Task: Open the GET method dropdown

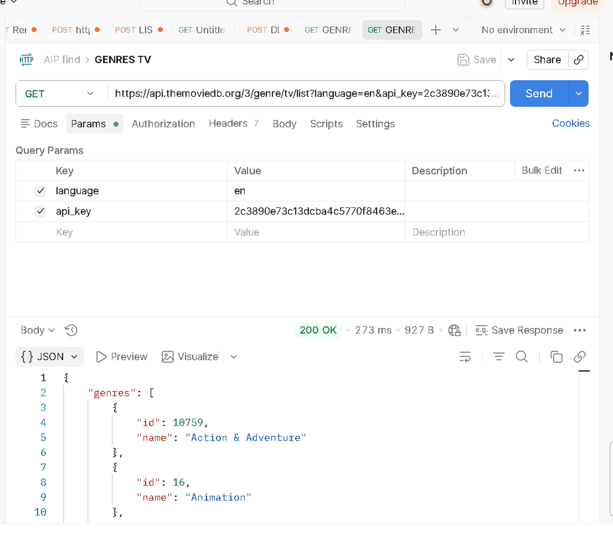Action: (59, 94)
